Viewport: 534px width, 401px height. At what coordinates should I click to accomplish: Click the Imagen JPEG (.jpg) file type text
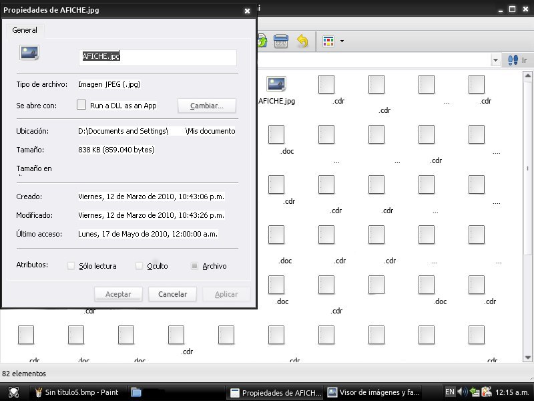tap(109, 84)
